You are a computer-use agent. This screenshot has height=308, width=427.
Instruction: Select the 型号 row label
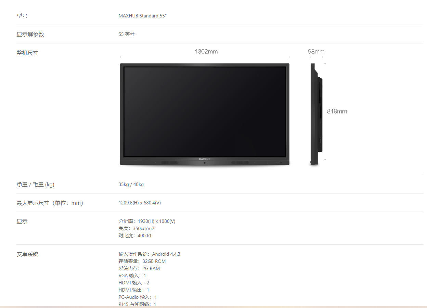(x=22, y=16)
